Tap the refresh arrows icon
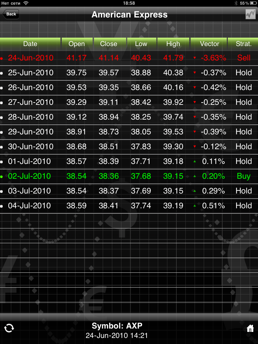 coord(9,328)
